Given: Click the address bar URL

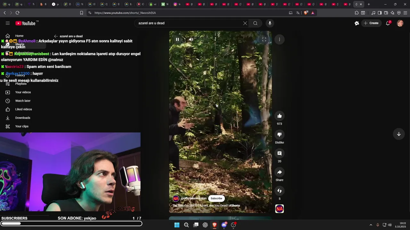Looking at the screenshot, I should [x=125, y=13].
